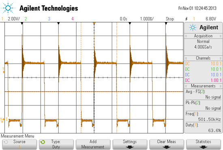Select the green DC 10.0:1 channel row

204,69
